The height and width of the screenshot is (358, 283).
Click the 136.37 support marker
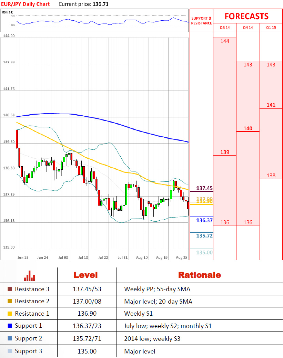(204, 220)
